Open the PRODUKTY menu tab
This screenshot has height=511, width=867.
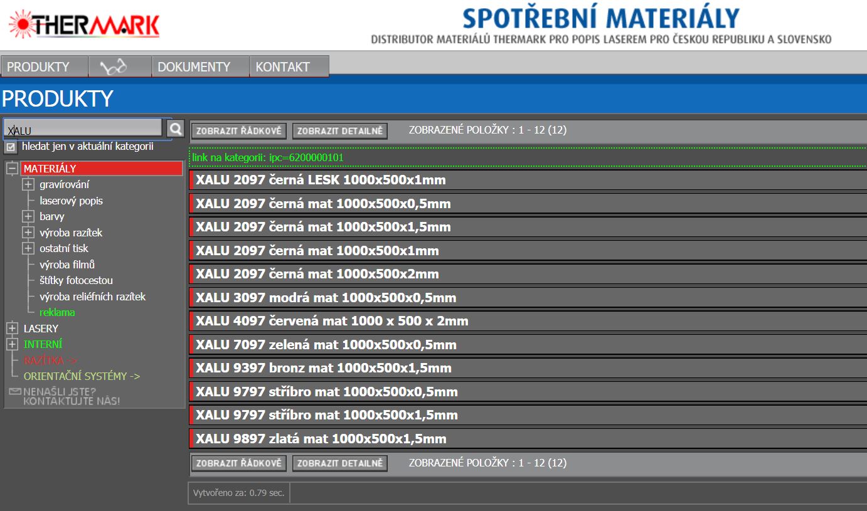(38, 67)
